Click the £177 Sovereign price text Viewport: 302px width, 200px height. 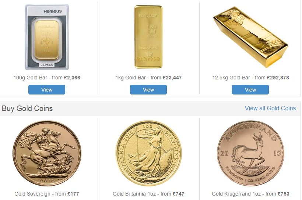click(73, 194)
